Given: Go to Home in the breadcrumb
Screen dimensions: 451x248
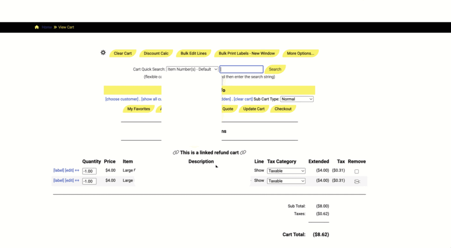Looking at the screenshot, I should (47, 27).
